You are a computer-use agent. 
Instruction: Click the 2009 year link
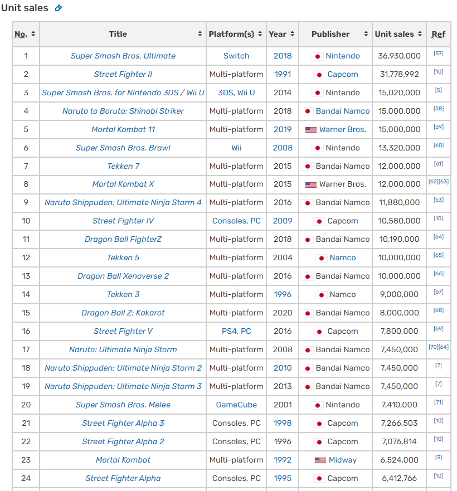tap(283, 221)
